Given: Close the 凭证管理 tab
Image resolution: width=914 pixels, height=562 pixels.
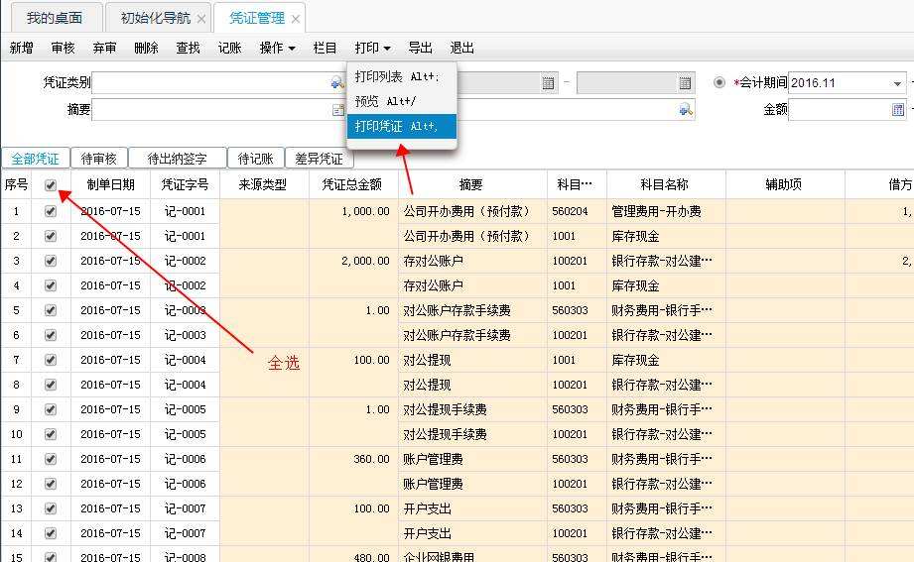Looking at the screenshot, I should (x=296, y=19).
